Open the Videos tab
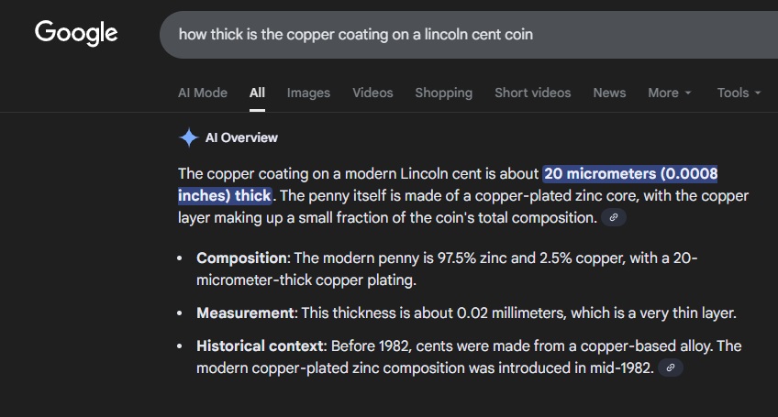Viewport: 778px width, 417px height. 372,93
